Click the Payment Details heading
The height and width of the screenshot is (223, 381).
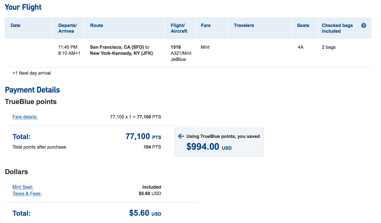pyautogui.click(x=32, y=90)
